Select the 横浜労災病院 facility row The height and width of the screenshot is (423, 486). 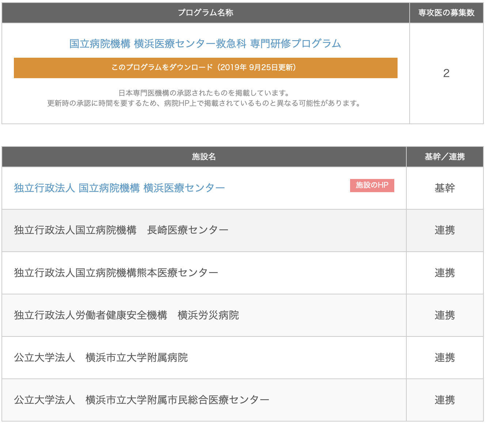coord(126,315)
